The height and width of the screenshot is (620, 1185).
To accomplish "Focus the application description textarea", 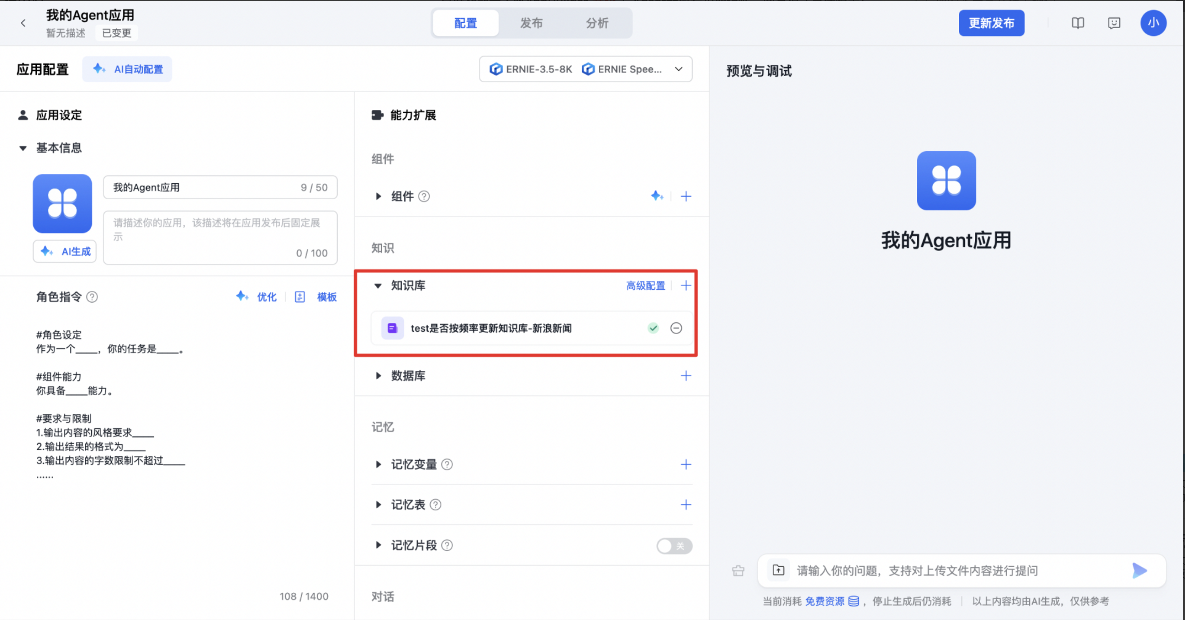I will [x=220, y=237].
